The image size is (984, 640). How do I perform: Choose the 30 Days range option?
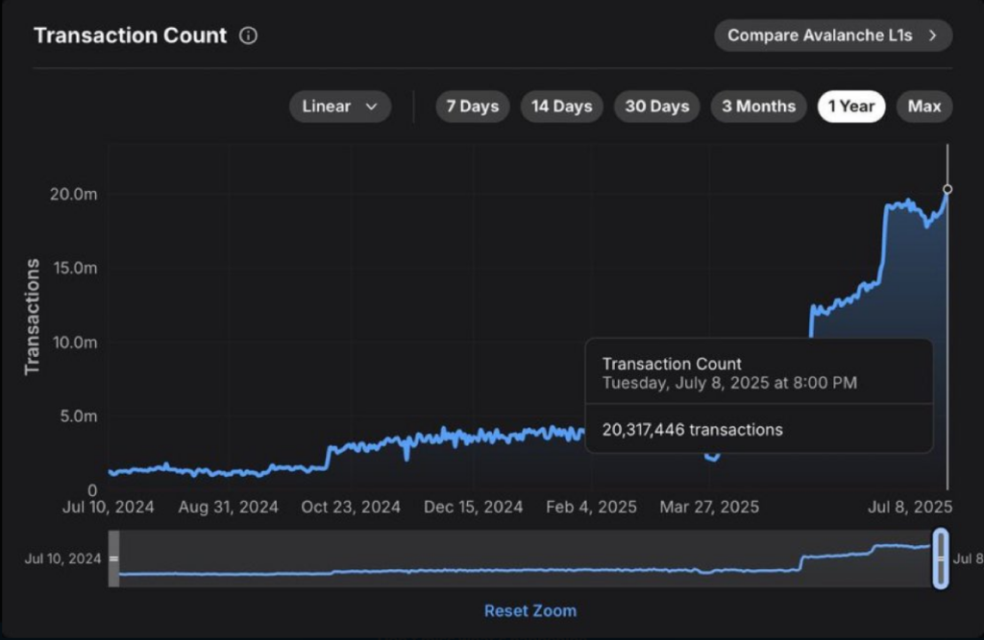tap(656, 107)
